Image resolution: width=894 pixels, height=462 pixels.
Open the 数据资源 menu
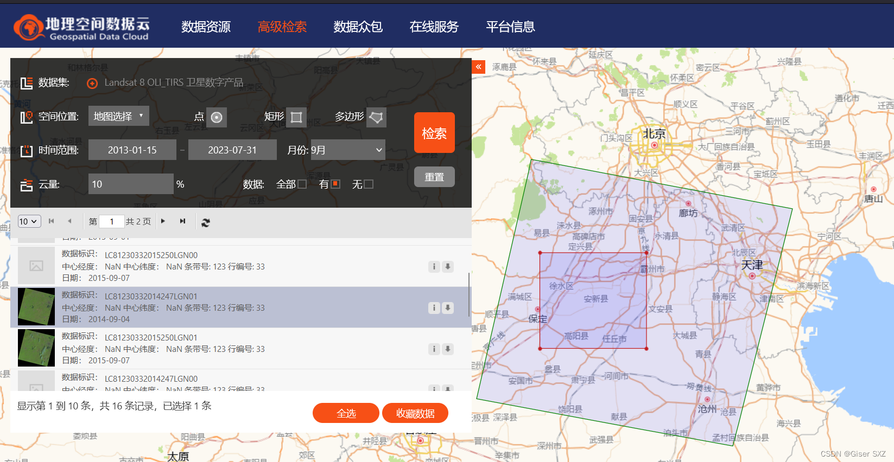[206, 27]
